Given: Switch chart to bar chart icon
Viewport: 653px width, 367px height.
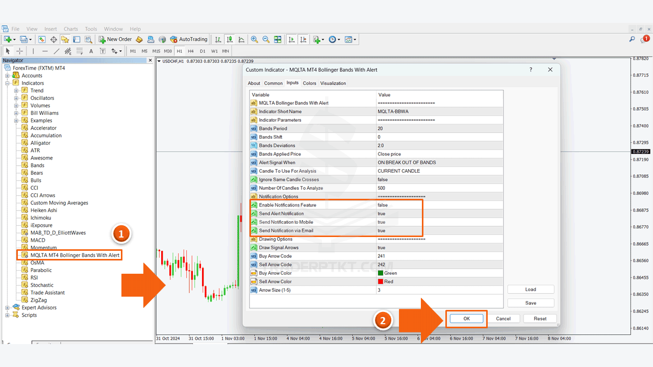Looking at the screenshot, I should [218, 39].
